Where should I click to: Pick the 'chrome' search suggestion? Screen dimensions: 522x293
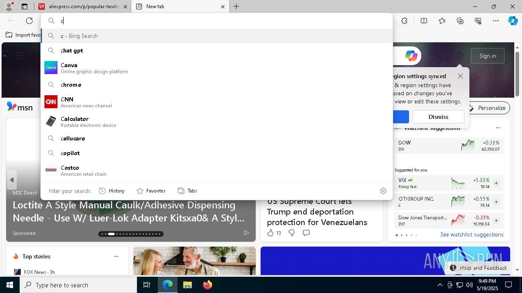coord(217,85)
